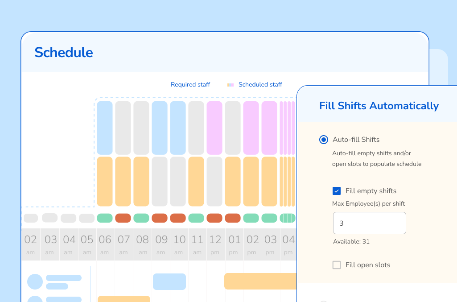Click the Scheduled staff legend color swatch
Viewport: 457px width, 302px height.
point(231,84)
